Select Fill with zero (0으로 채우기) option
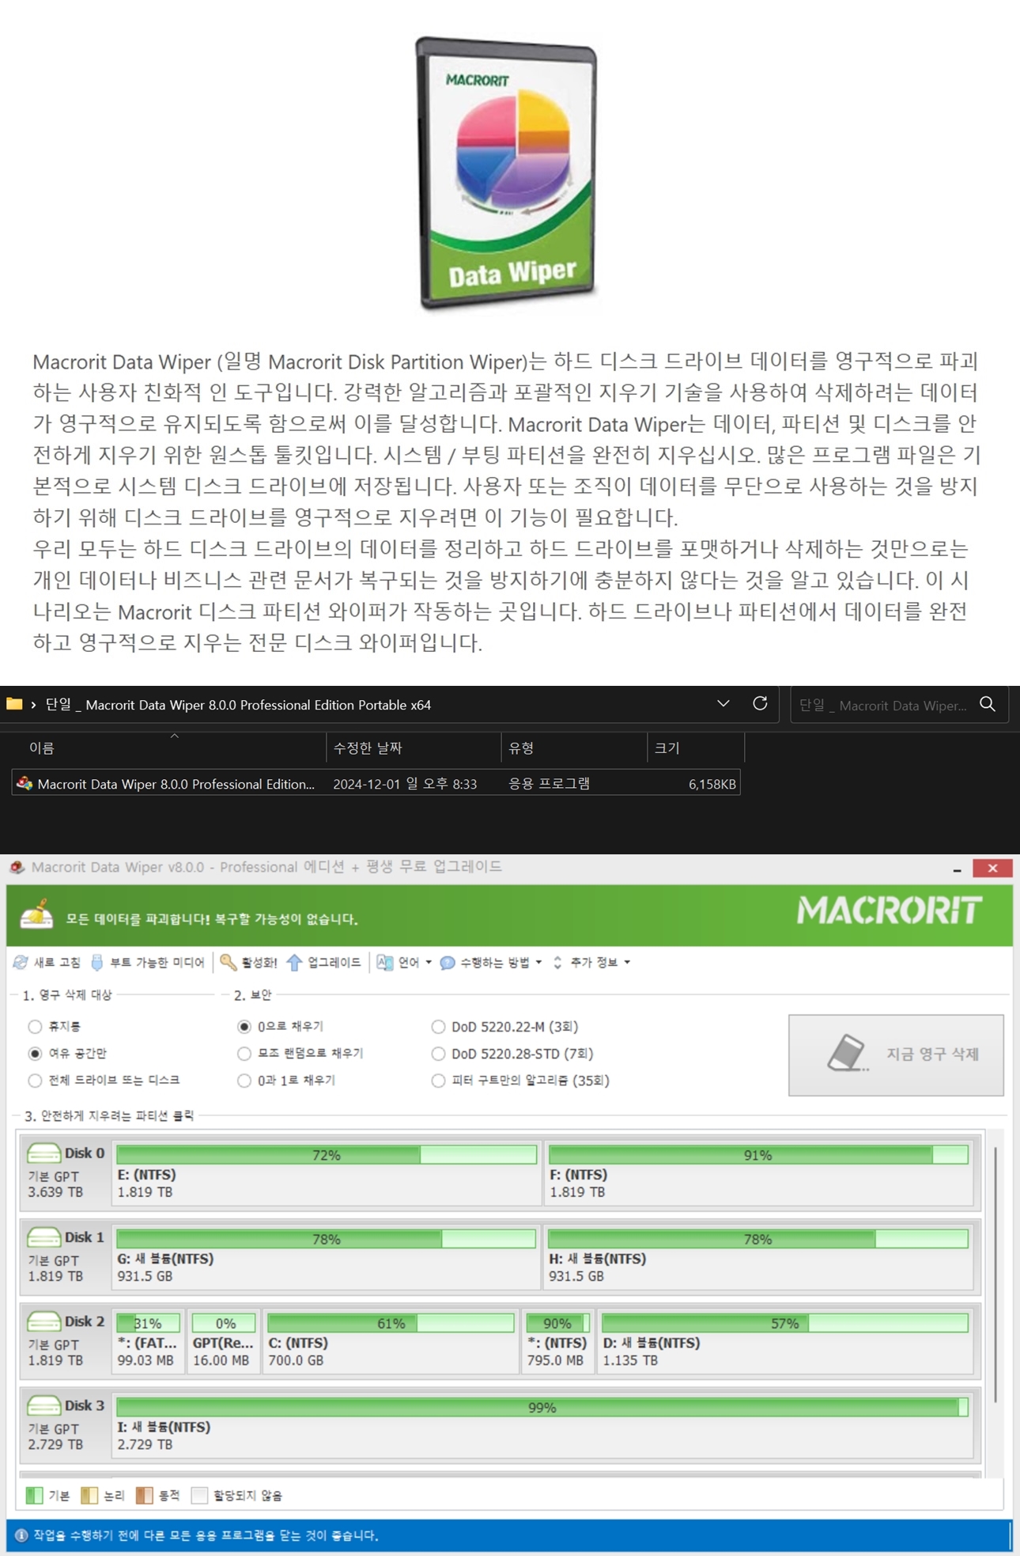 coord(244,1027)
